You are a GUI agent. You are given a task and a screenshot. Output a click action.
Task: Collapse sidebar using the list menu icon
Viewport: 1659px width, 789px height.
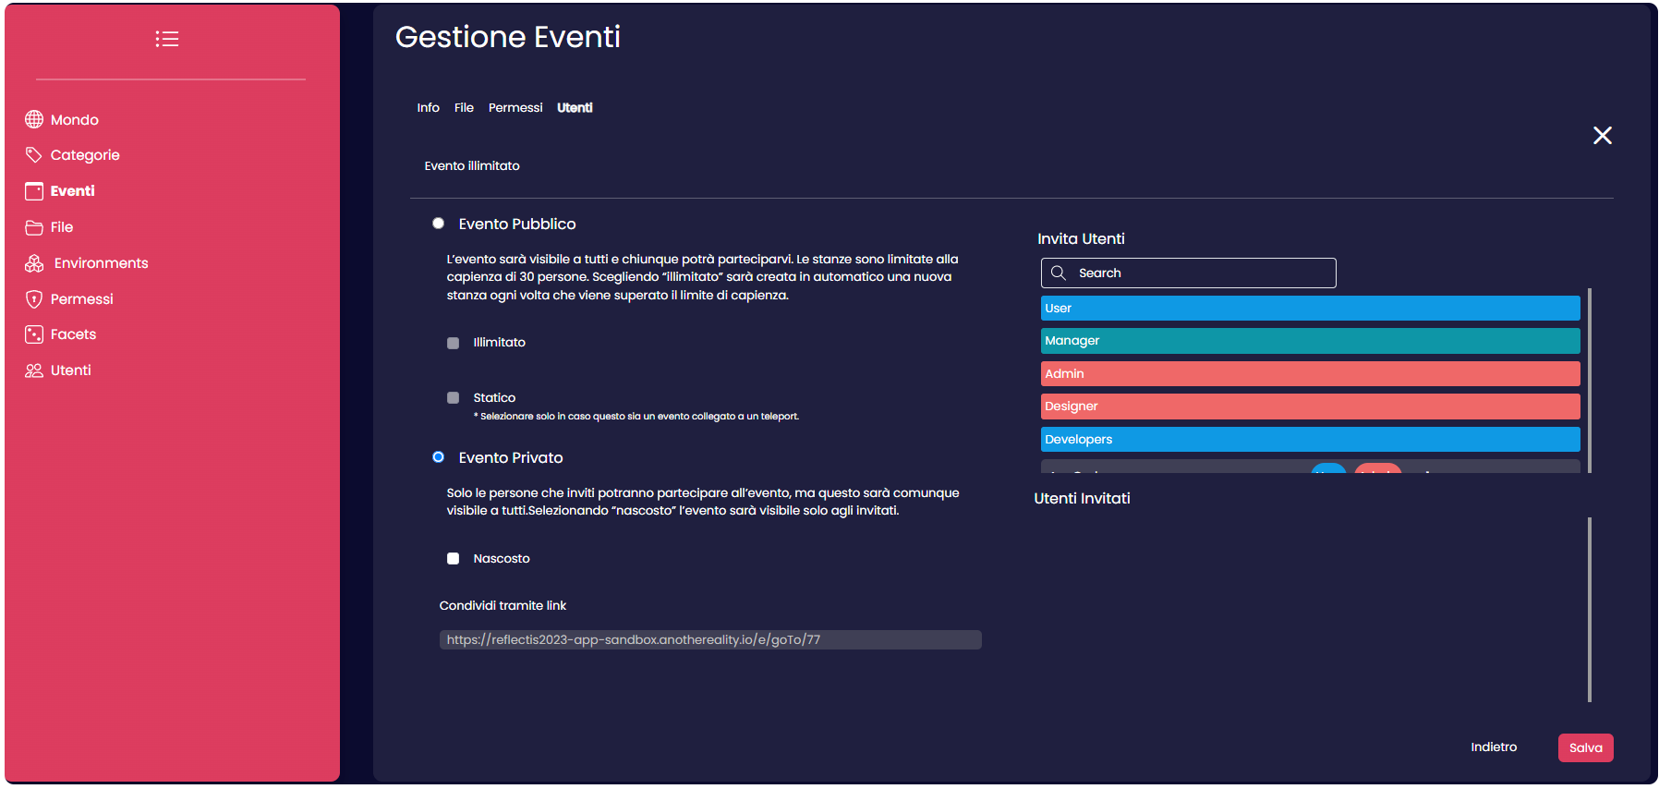tap(166, 39)
